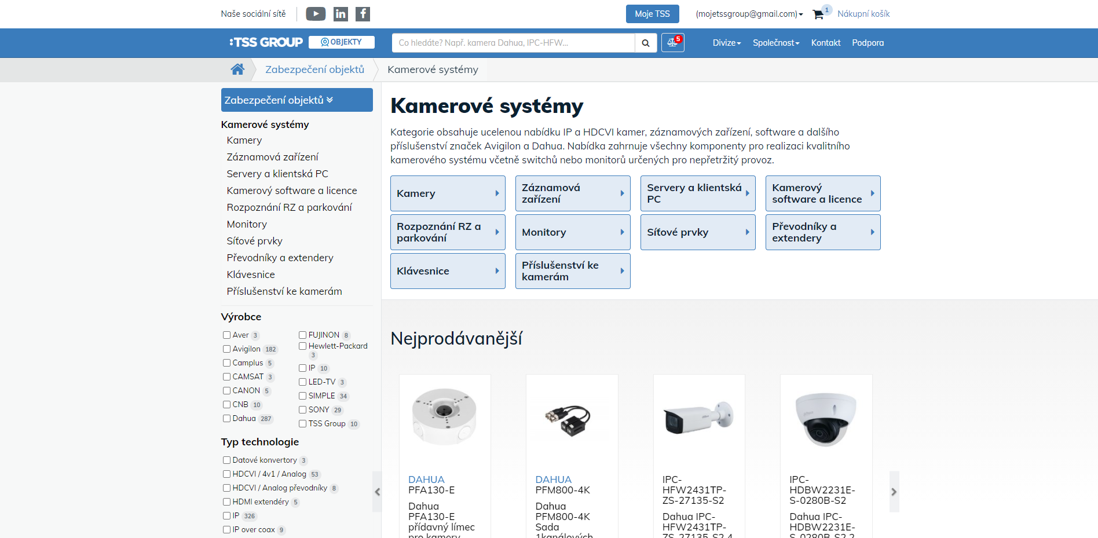Open the Facebook social icon
Image resolution: width=1098 pixels, height=538 pixels.
pyautogui.click(x=363, y=14)
